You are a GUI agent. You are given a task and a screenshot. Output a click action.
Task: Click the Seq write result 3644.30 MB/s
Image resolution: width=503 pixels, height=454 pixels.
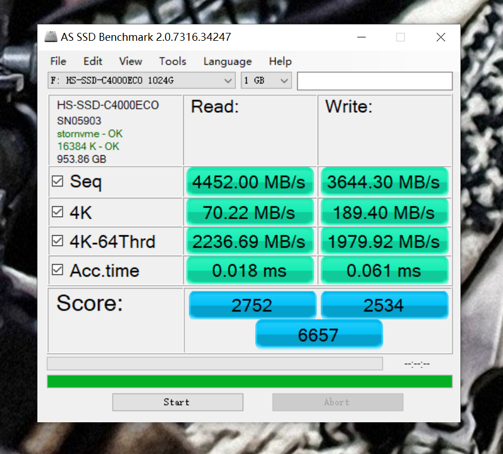(384, 182)
